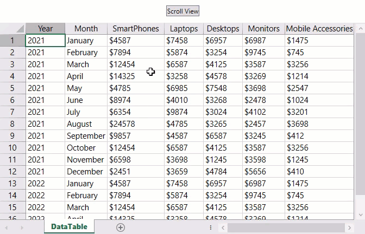Select row header number 5
The width and height of the screenshot is (365, 234).
coord(12,88)
